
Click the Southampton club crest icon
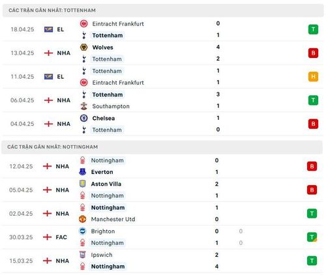point(84,106)
